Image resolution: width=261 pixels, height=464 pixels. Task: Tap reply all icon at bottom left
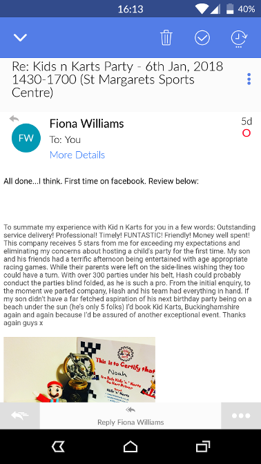tap(20, 416)
